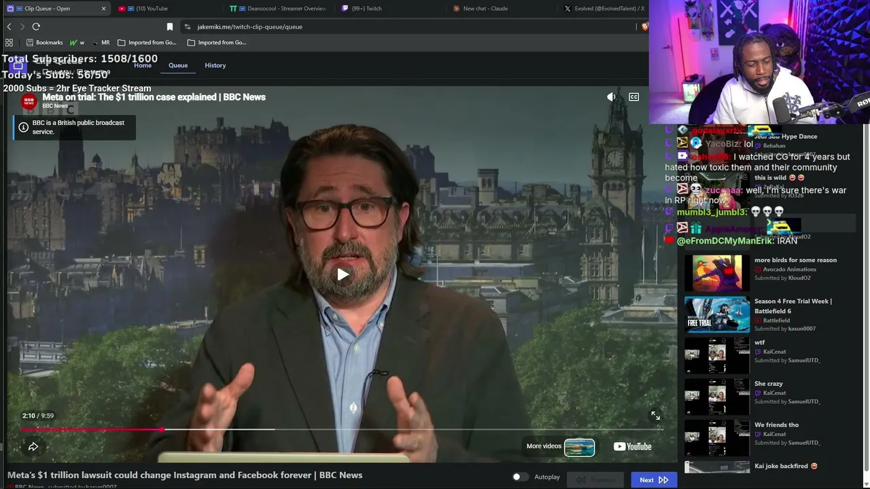Screen dimensions: 870x489
Task: Open the History navigation tab
Action: (215, 65)
